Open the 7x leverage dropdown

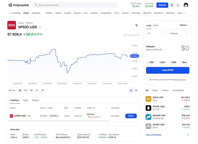156,33
